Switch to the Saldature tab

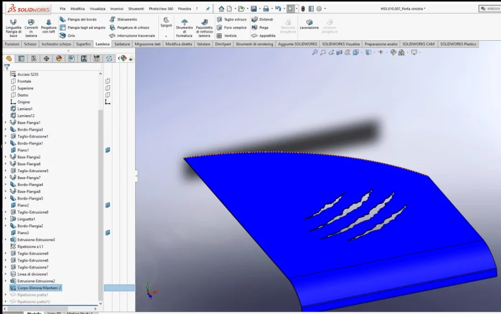(x=122, y=44)
